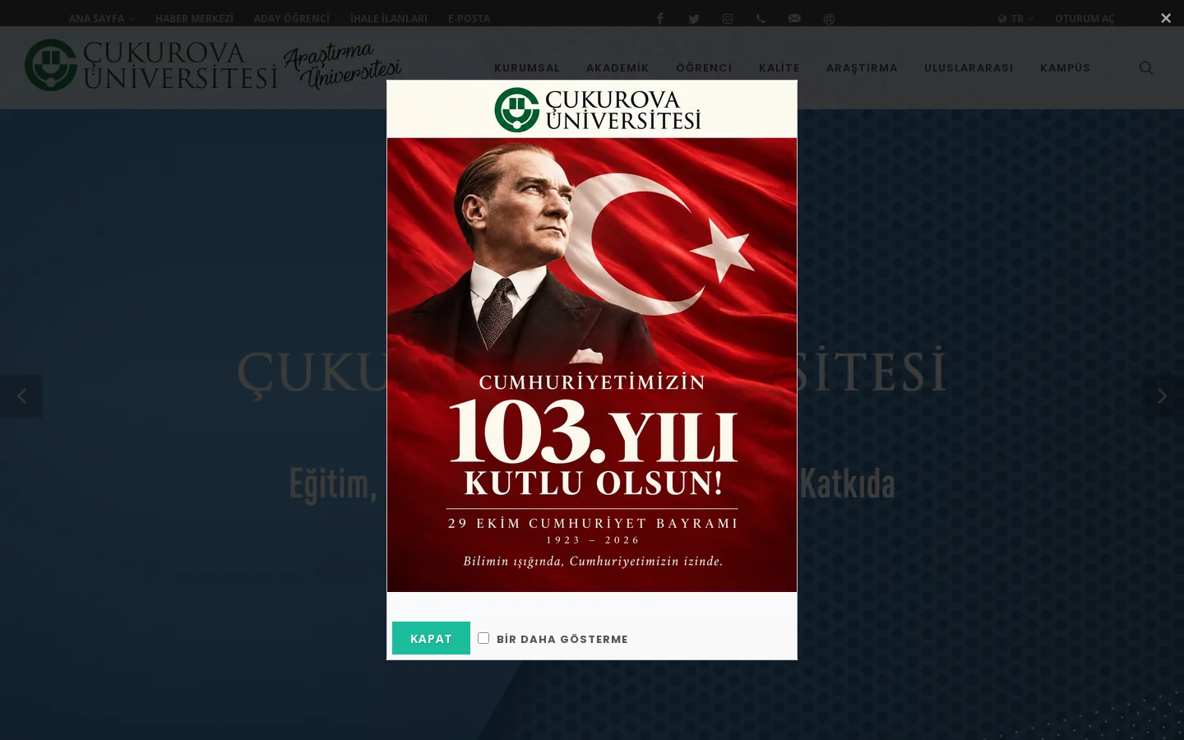This screenshot has width=1184, height=740.
Task: Open the AKADEMİK menu
Action: [x=617, y=67]
